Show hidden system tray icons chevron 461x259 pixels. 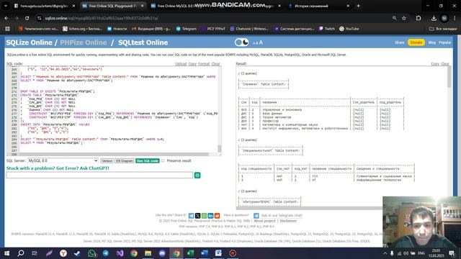click(385, 253)
